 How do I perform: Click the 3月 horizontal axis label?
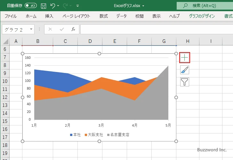[101, 125]
